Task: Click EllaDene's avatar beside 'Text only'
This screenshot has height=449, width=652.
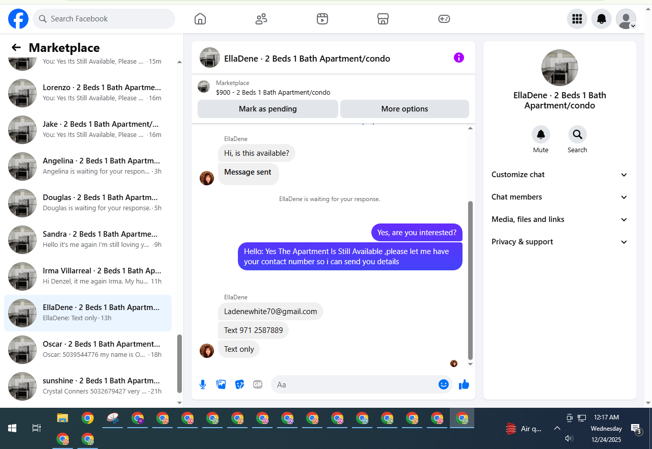Action: 207,351
